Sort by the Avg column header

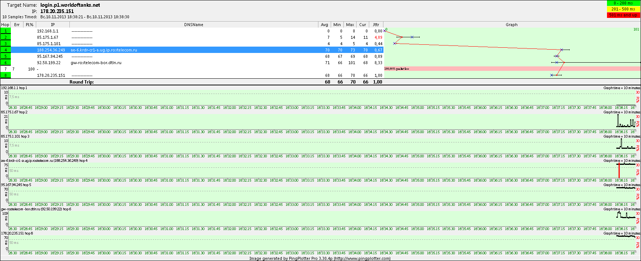coord(324,25)
